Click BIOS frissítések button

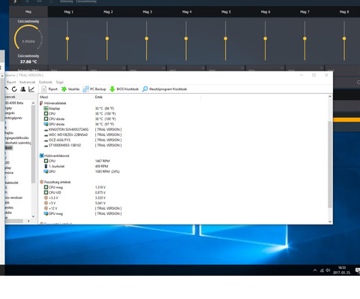124,89
